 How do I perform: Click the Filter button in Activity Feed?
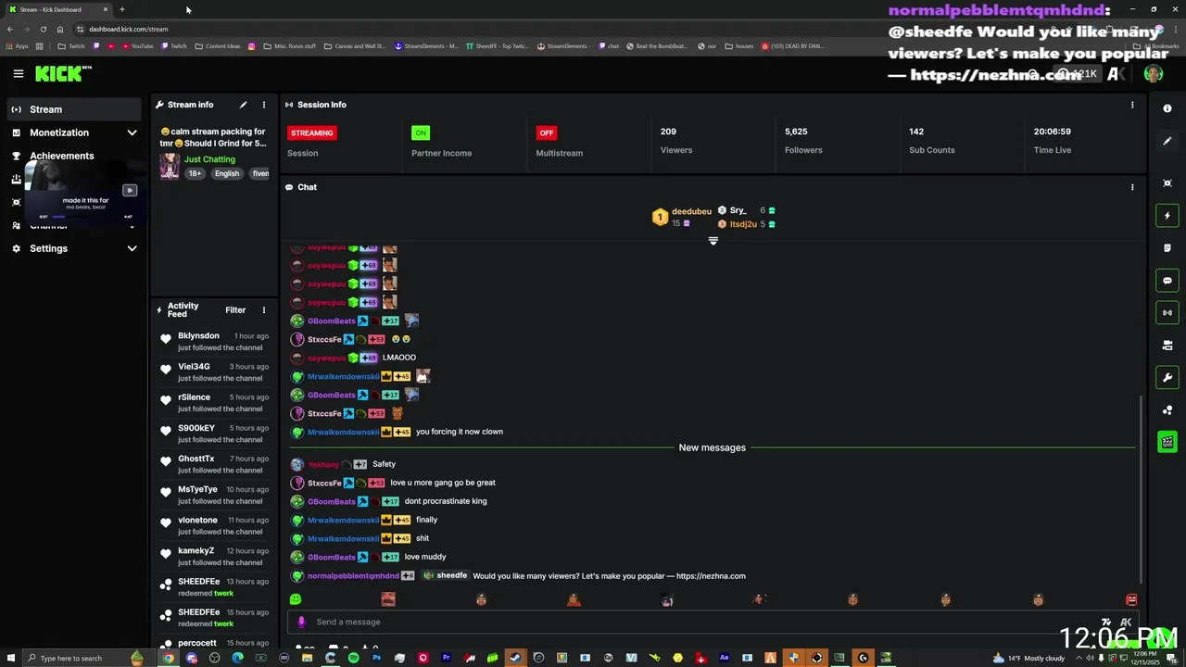pyautogui.click(x=235, y=310)
